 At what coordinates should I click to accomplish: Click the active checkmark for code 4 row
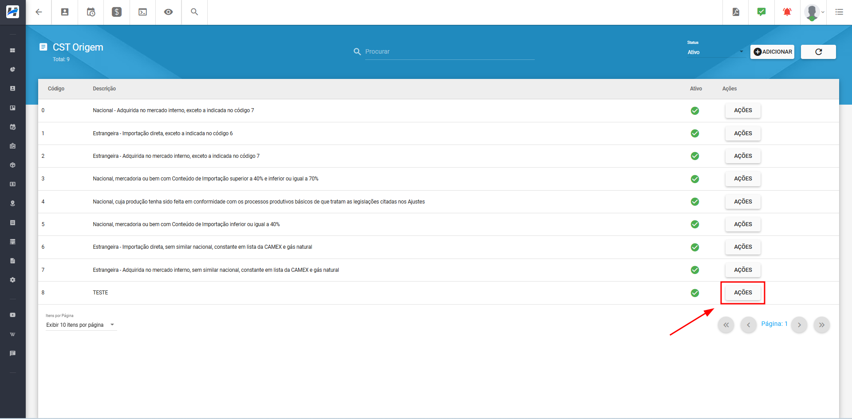tap(695, 202)
